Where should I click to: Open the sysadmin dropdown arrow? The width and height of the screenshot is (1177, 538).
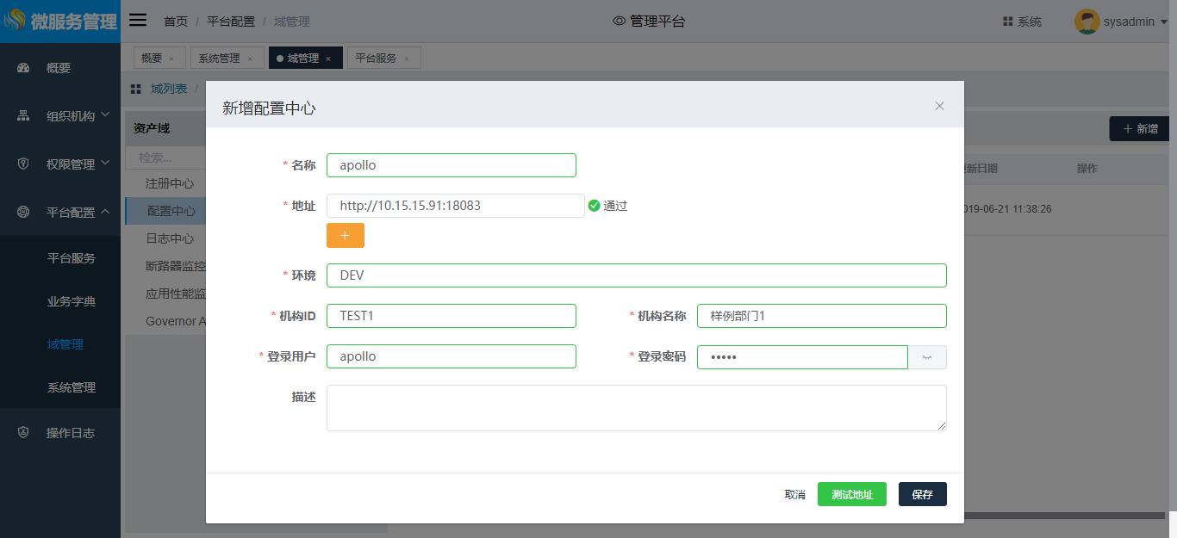tap(1164, 22)
